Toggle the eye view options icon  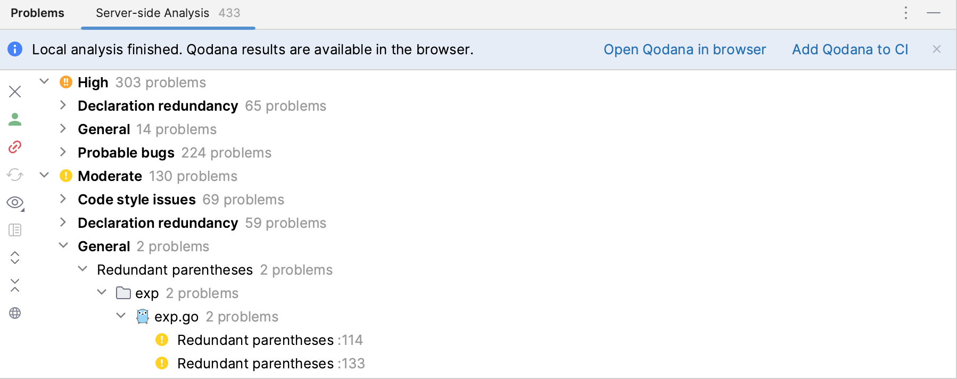coord(15,202)
